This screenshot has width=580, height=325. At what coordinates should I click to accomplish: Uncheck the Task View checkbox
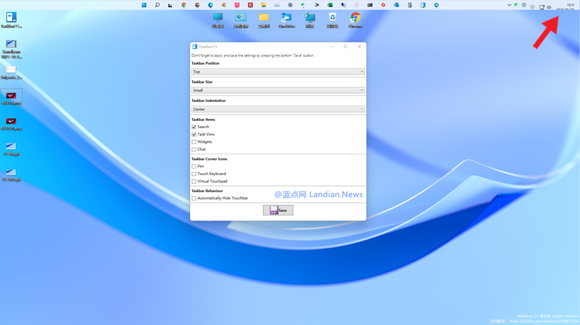194,135
